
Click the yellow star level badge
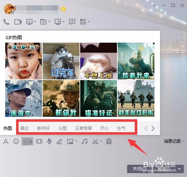click(64, 9)
